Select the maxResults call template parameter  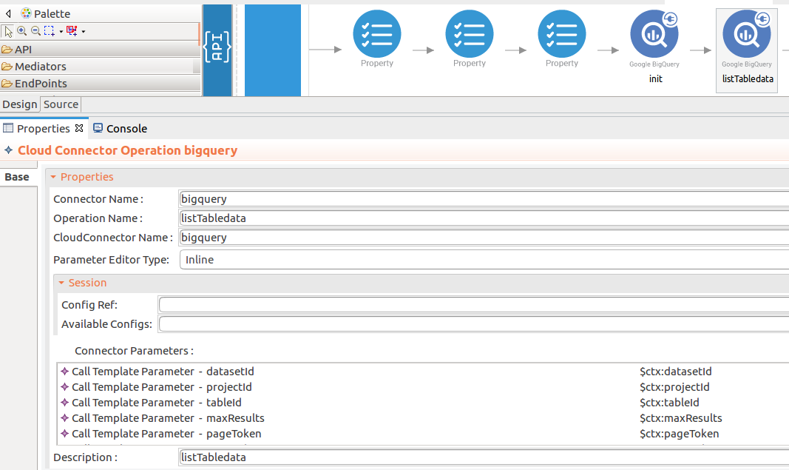tap(163, 418)
